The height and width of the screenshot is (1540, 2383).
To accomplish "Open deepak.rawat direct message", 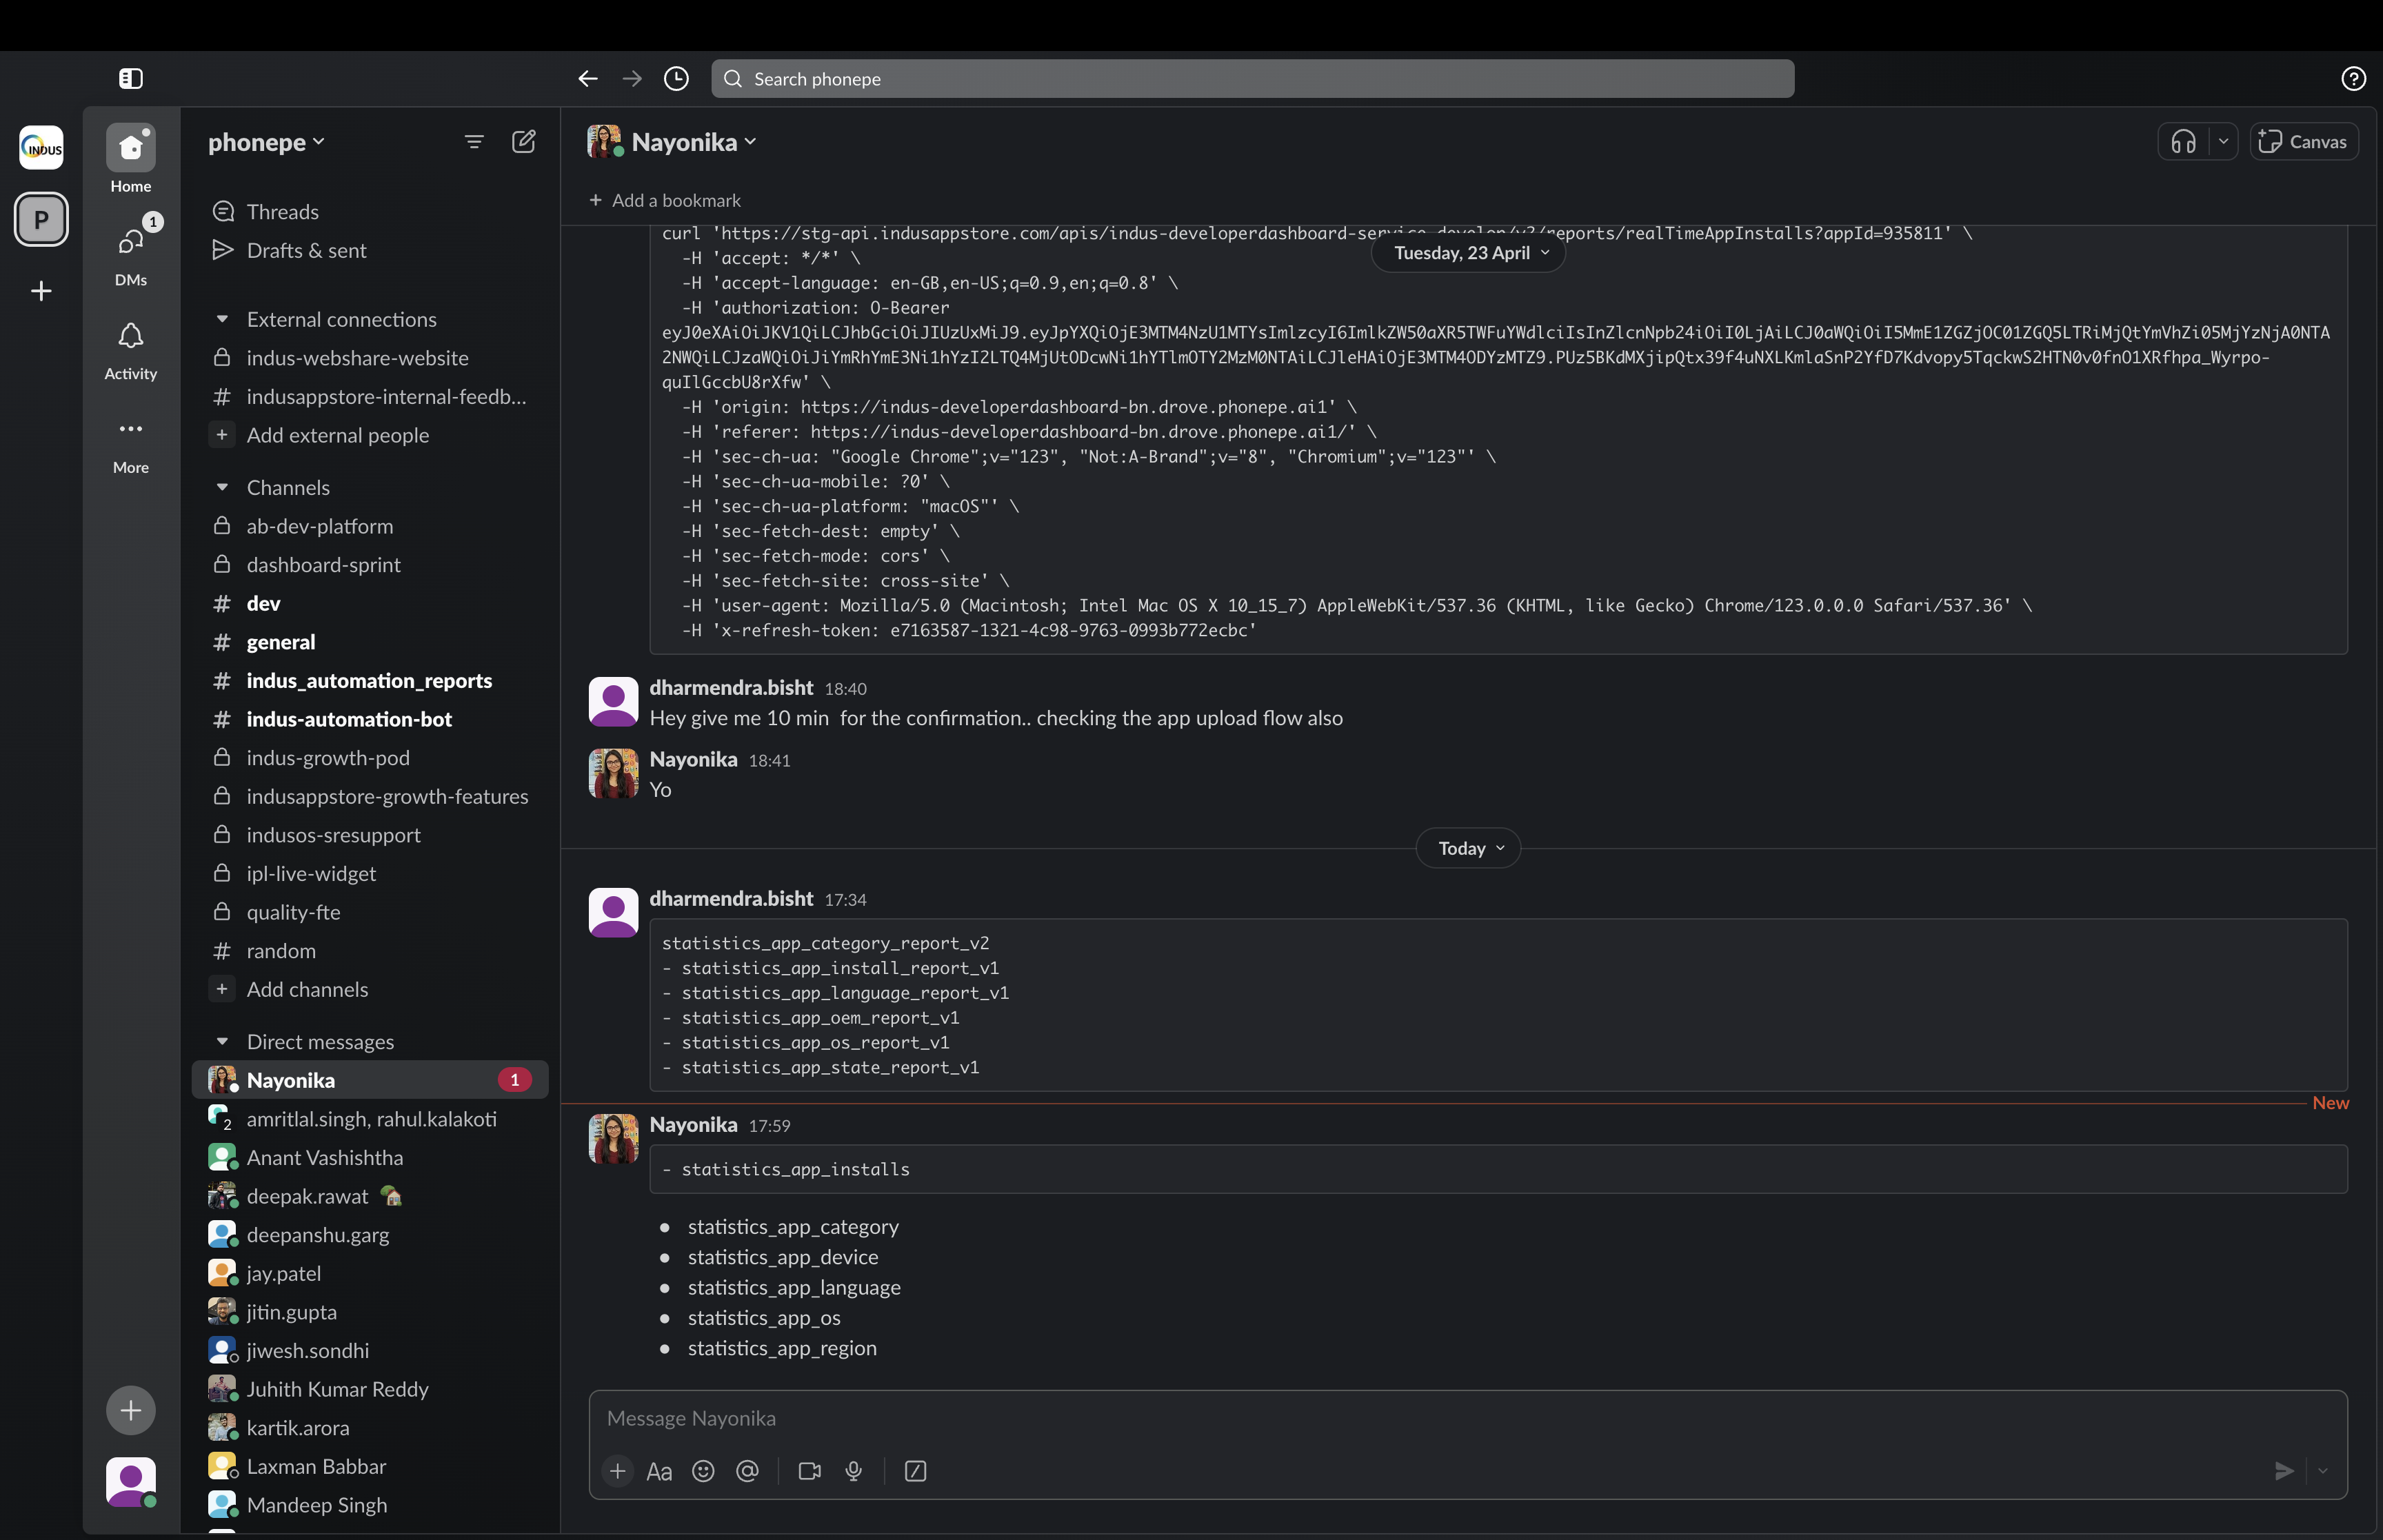I will (370, 1196).
